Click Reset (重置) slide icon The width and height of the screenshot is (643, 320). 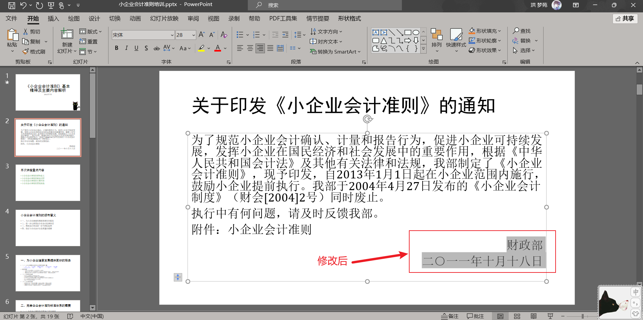pyautogui.click(x=83, y=42)
